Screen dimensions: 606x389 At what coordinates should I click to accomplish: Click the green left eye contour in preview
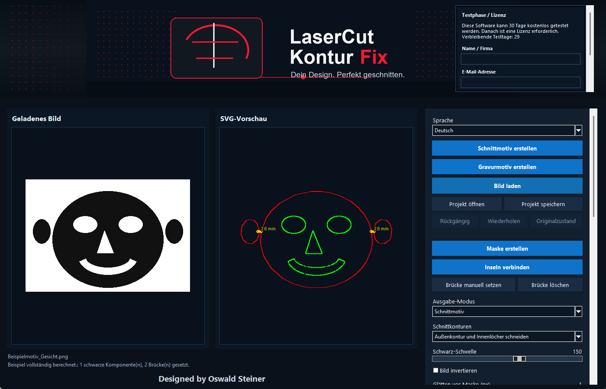pos(293,225)
